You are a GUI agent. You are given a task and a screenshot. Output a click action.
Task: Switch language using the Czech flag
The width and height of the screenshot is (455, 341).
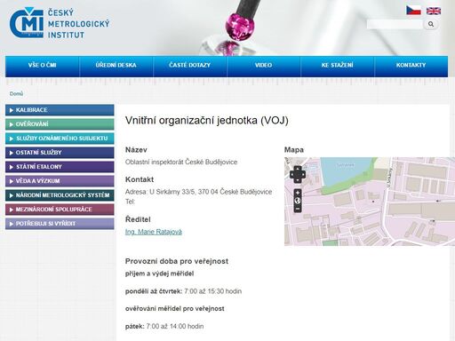point(413,11)
